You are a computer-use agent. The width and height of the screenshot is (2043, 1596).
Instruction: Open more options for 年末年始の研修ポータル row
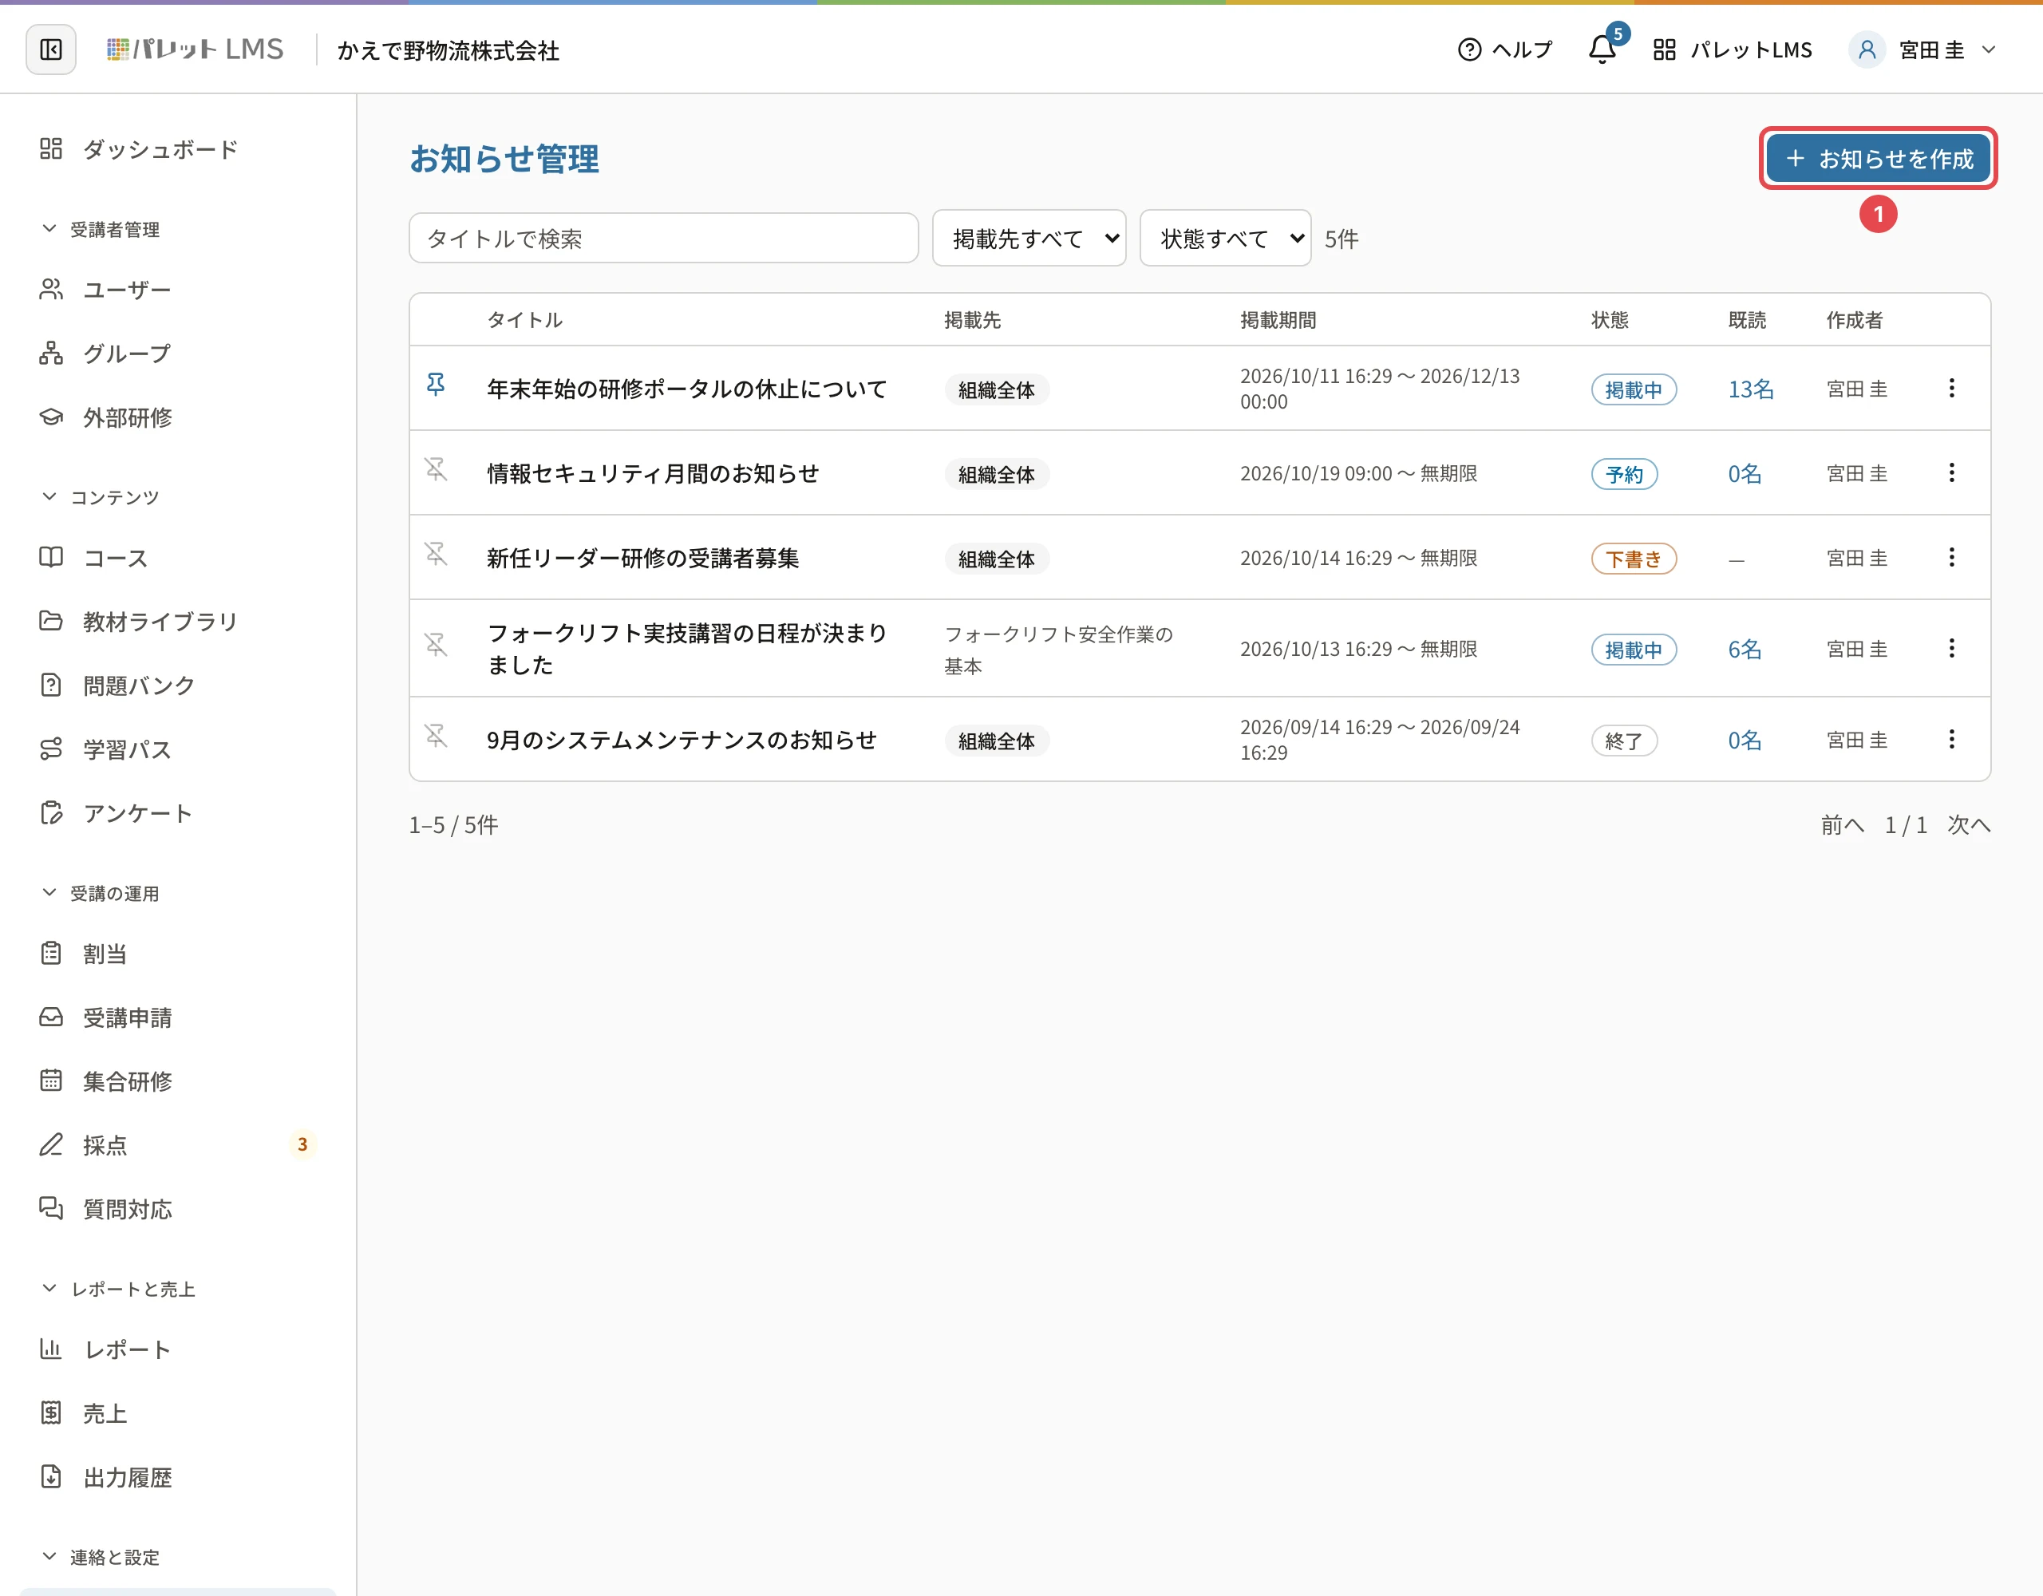click(x=1951, y=389)
